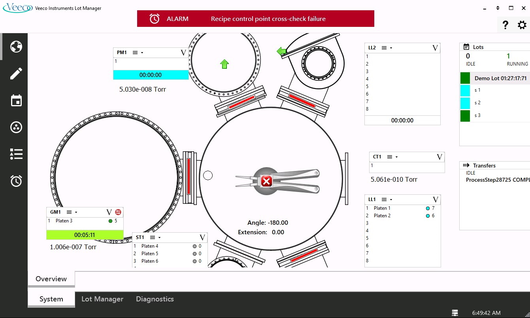Select Demo Lot in the Lots list
530x318 pixels.
tap(500, 78)
